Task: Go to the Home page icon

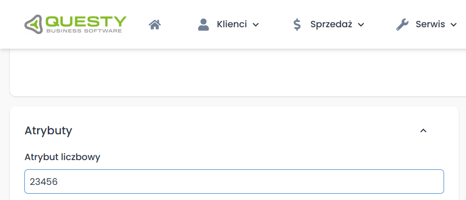Action: pyautogui.click(x=155, y=24)
